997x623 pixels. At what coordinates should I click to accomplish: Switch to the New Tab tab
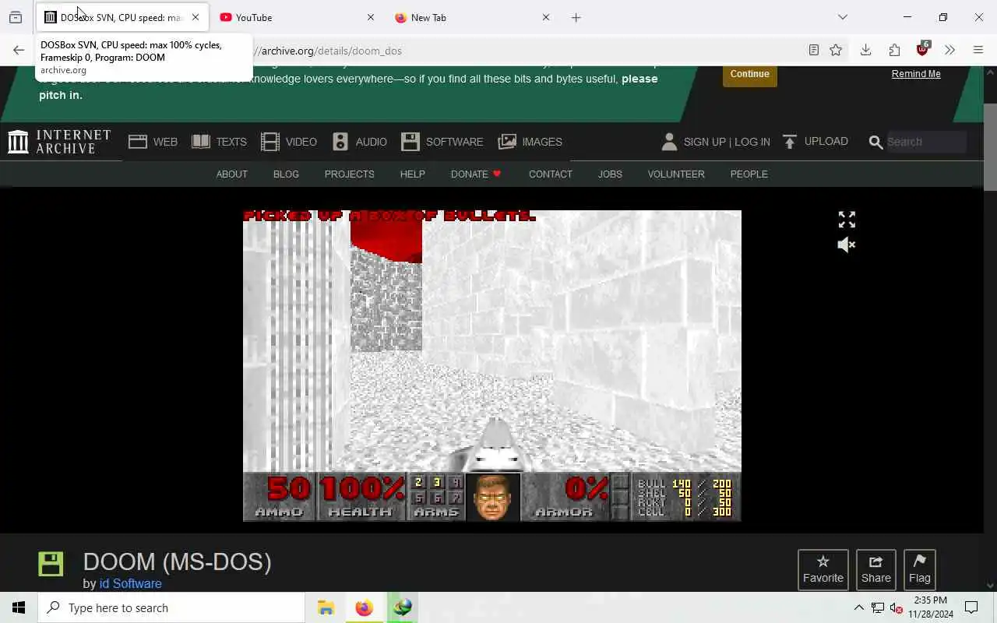pos(472,17)
